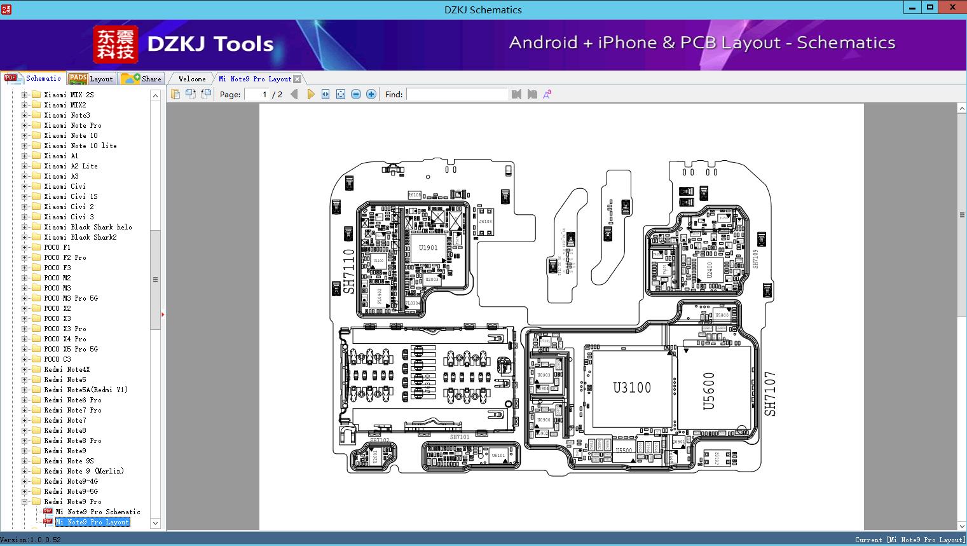Click the DZKJ red logo in banner

point(116,44)
